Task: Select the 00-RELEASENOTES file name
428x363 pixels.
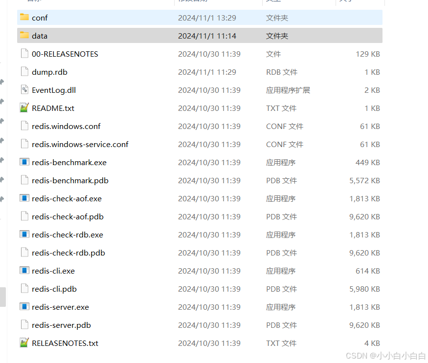Action: pos(65,54)
